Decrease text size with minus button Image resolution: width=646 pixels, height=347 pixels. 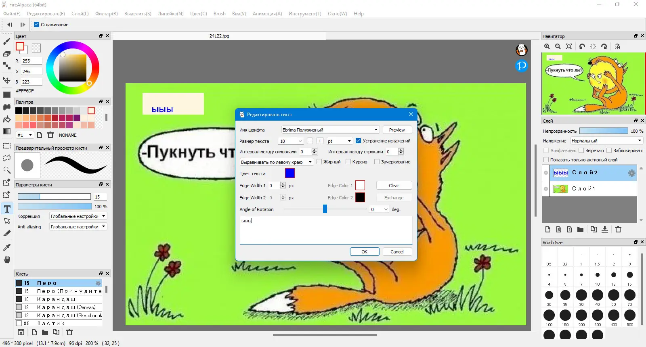[310, 141]
